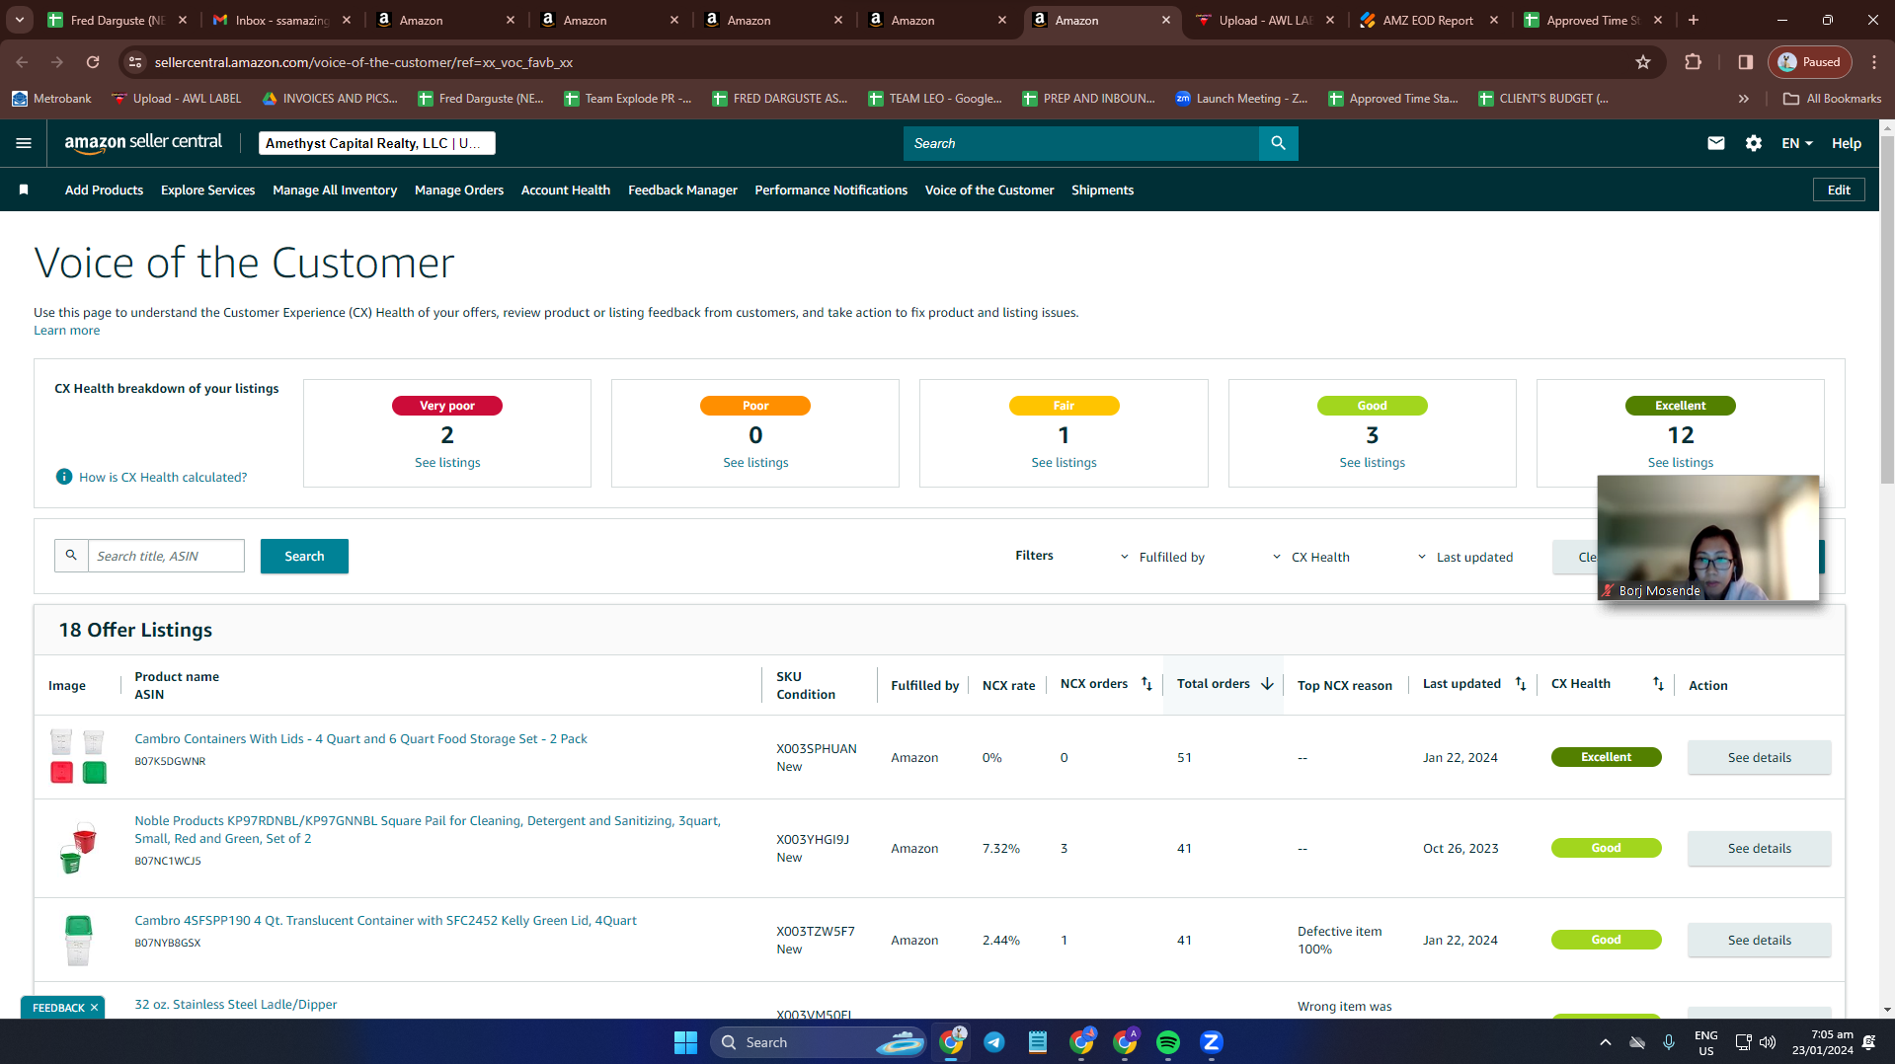Image resolution: width=1895 pixels, height=1064 pixels.
Task: Click the info icon beside CX Health calculated
Action: (x=64, y=477)
